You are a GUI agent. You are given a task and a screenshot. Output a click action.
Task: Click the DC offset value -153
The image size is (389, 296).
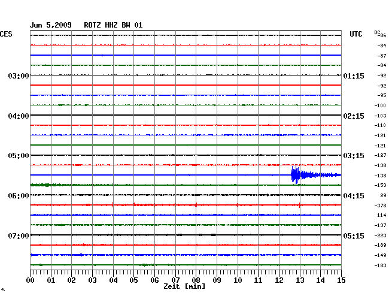point(380,185)
